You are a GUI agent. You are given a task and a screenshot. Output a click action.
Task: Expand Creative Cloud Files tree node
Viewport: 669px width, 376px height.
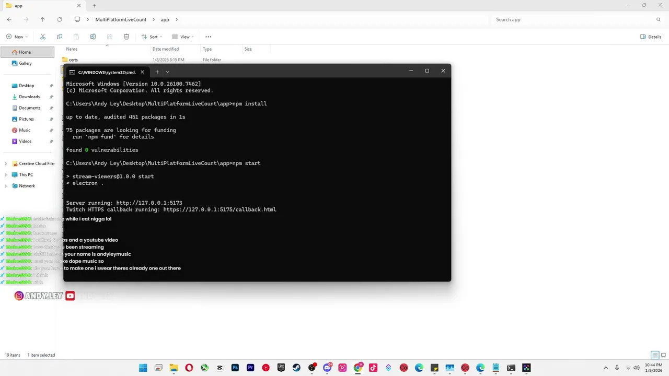click(x=6, y=163)
